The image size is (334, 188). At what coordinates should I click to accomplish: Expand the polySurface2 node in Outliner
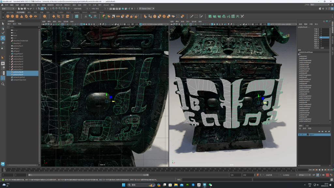pyautogui.click(x=10, y=56)
